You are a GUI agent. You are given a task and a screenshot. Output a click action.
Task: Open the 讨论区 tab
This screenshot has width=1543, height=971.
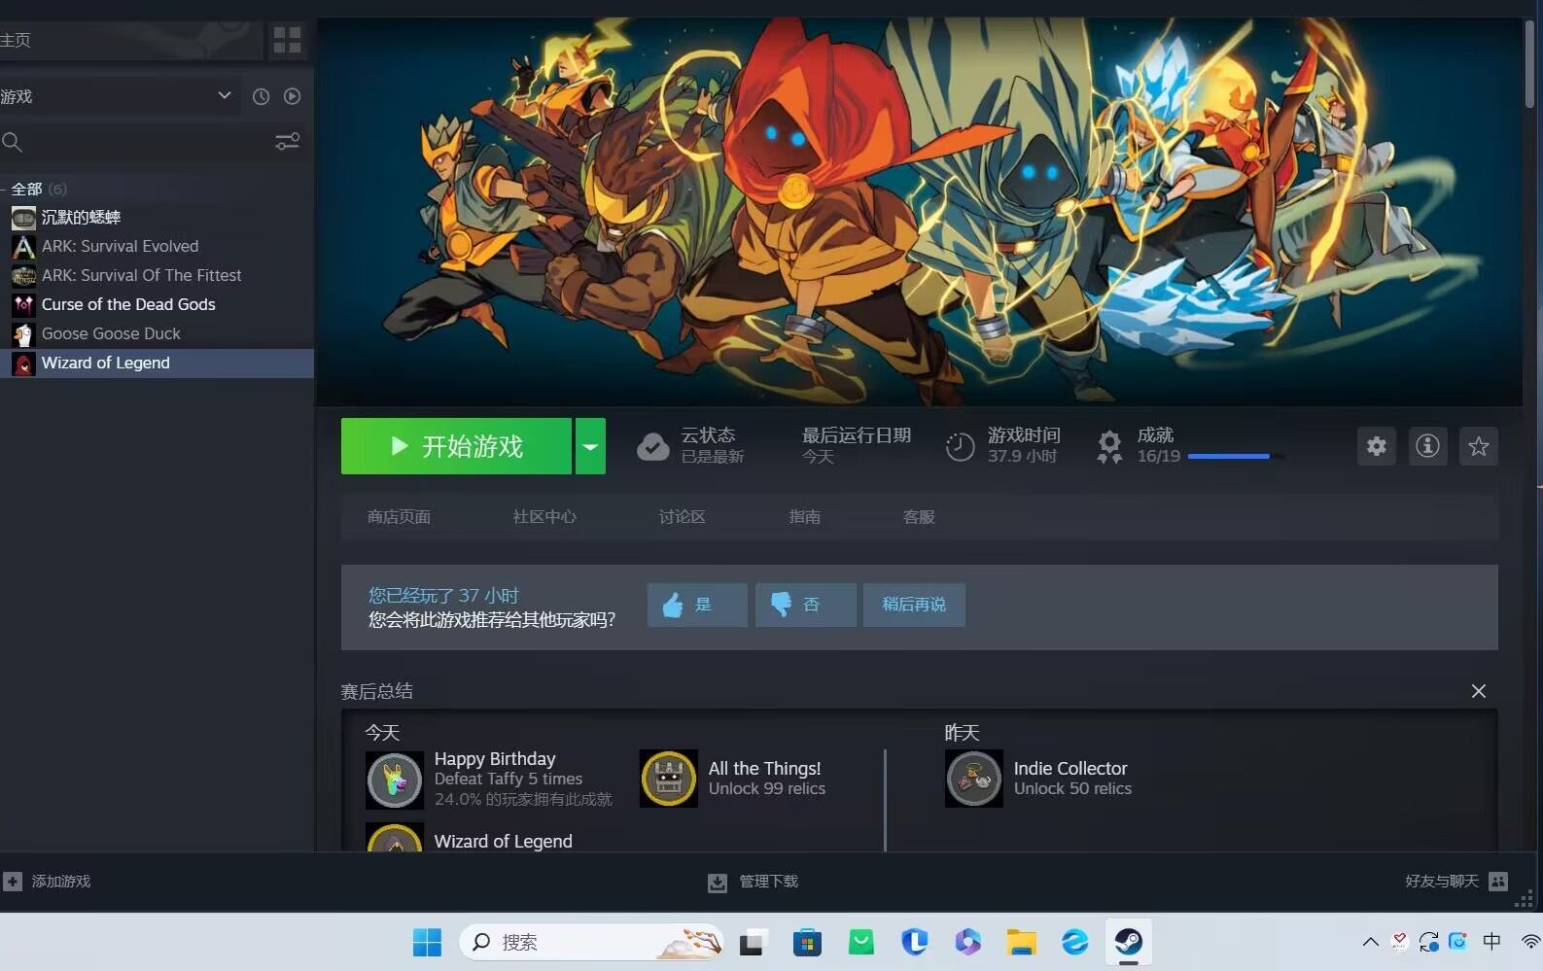[x=682, y=517]
